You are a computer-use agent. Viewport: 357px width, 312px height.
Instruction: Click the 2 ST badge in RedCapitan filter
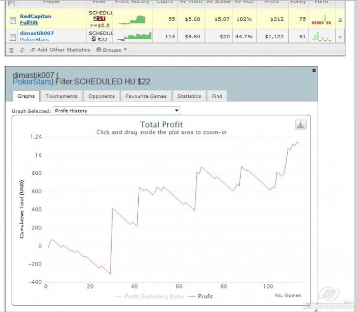[x=99, y=18]
